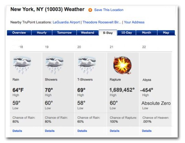Open the Overview tab

click(19, 33)
